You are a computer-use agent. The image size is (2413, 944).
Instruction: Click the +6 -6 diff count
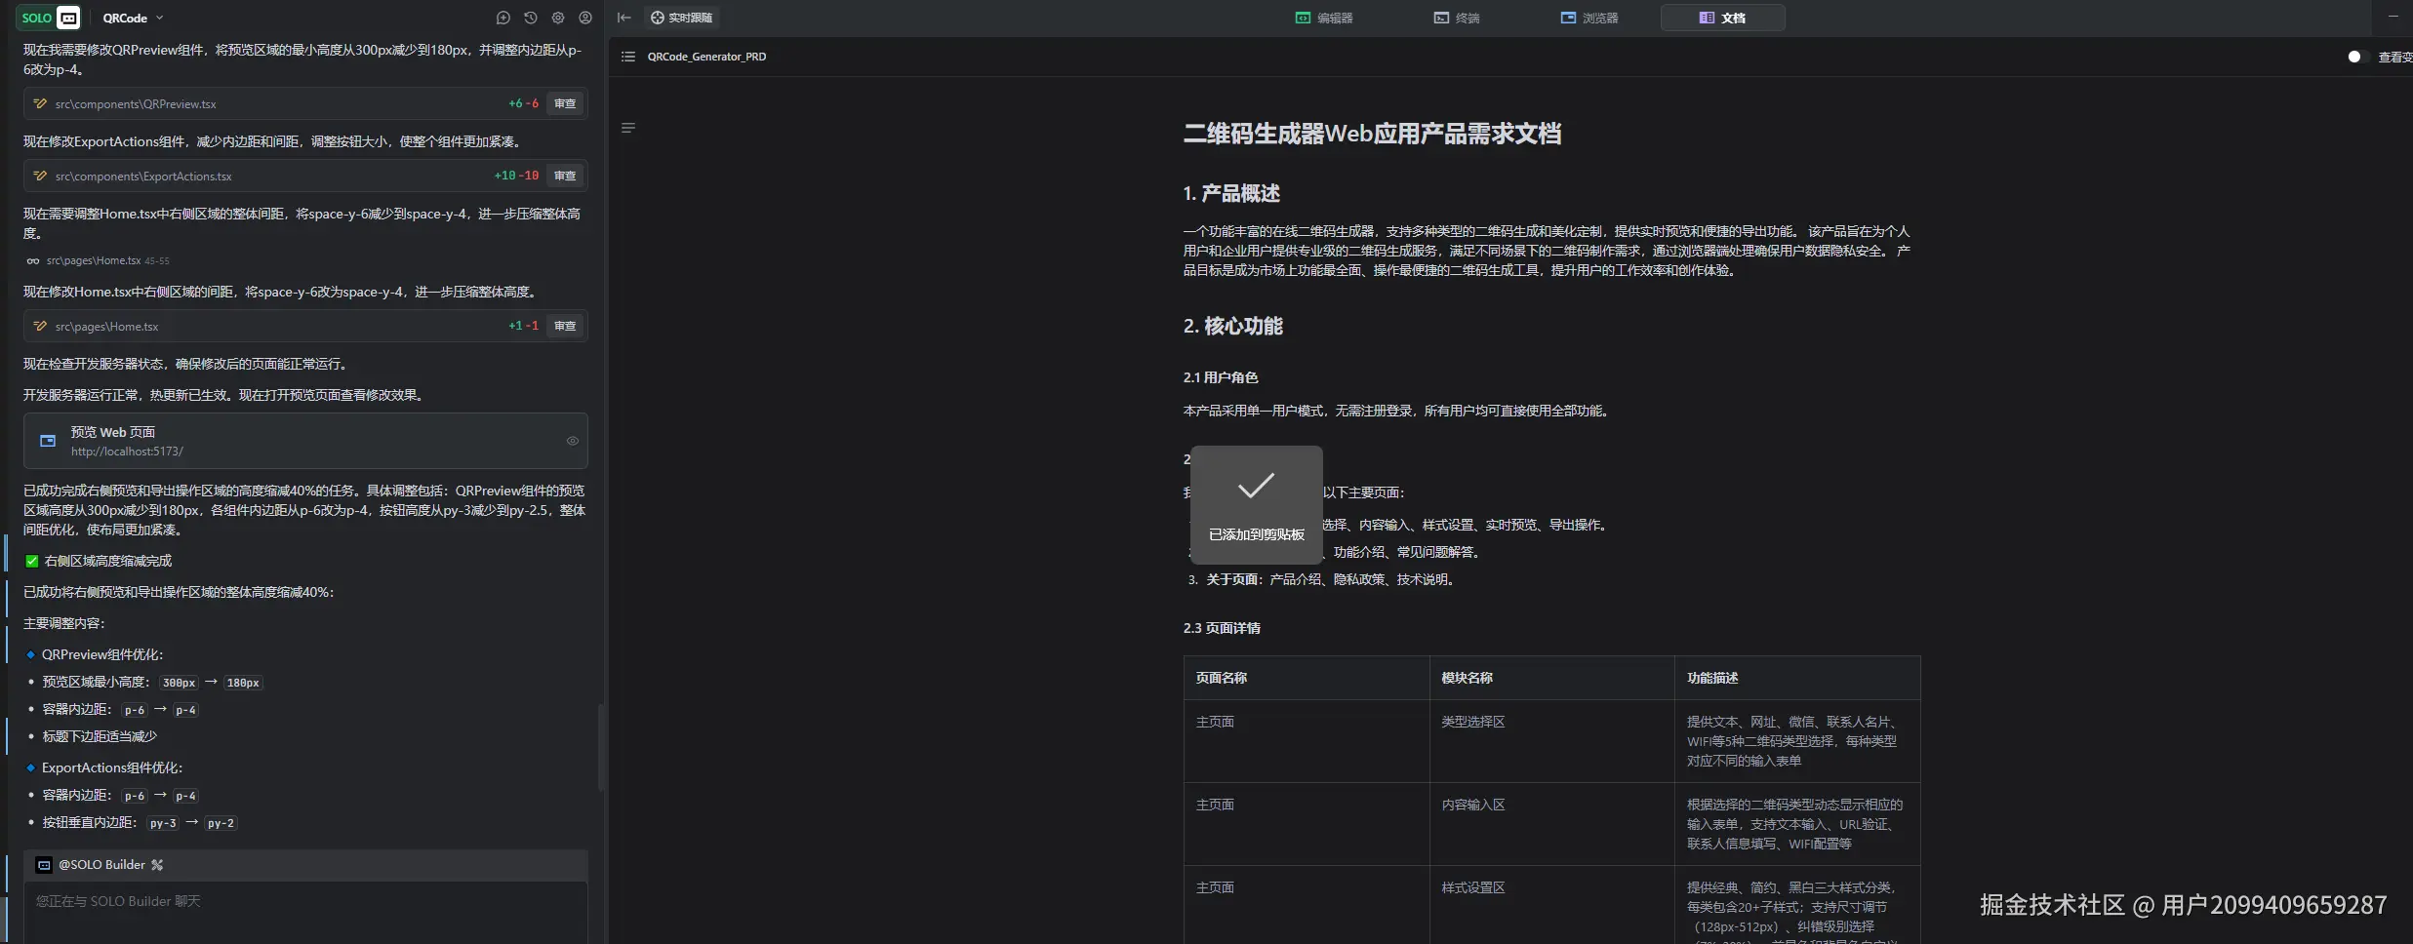[523, 103]
